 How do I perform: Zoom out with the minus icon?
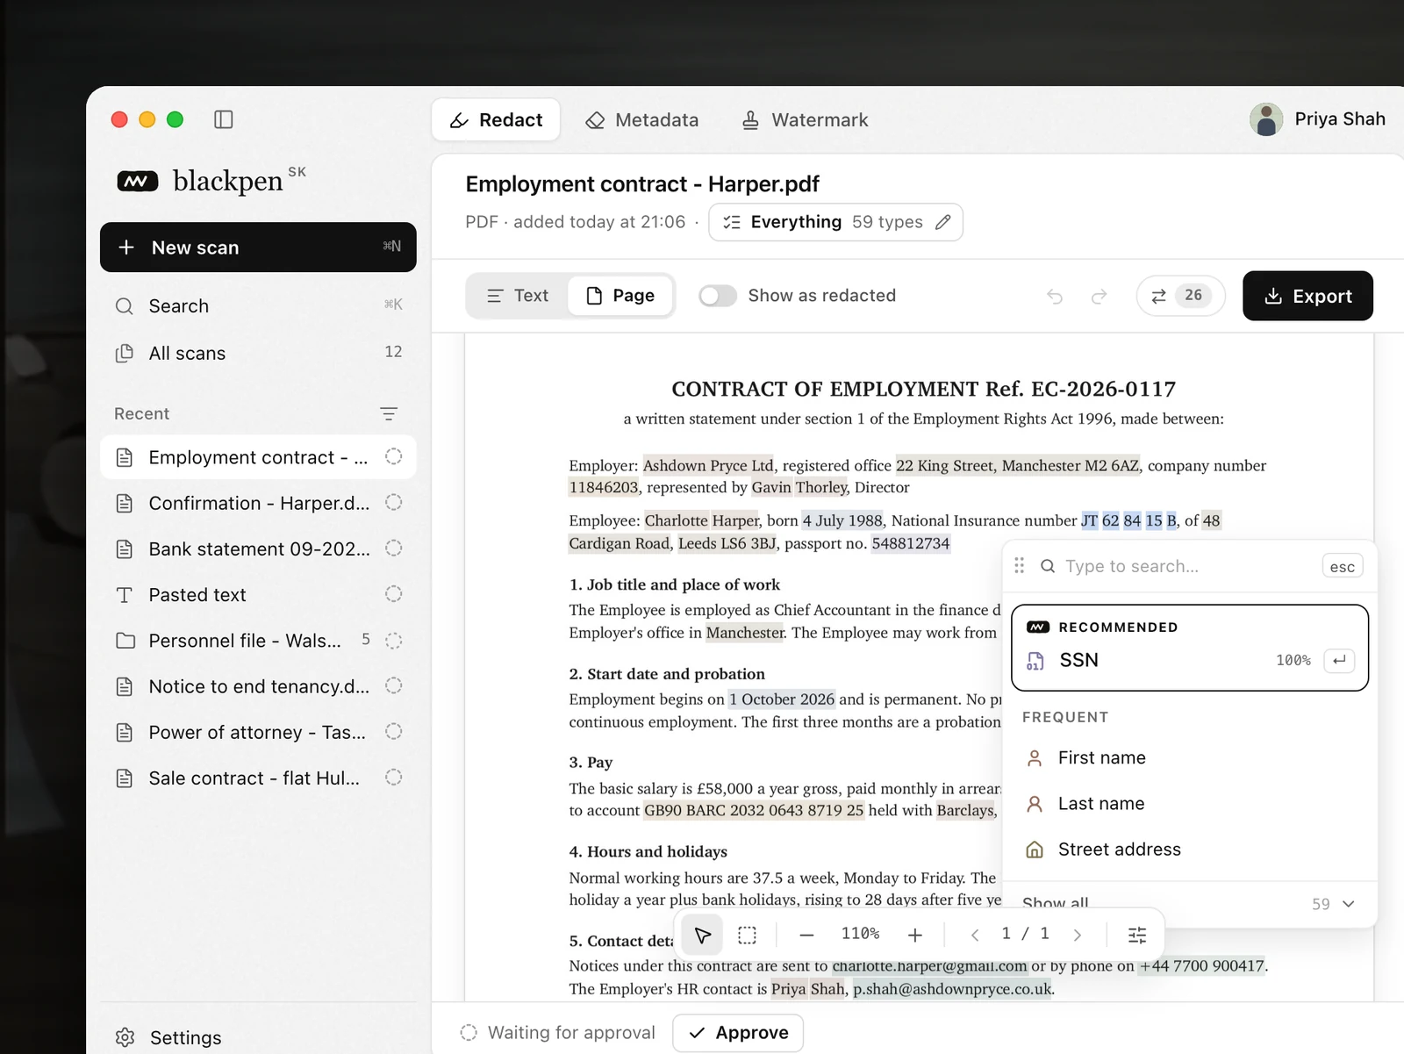806,935
